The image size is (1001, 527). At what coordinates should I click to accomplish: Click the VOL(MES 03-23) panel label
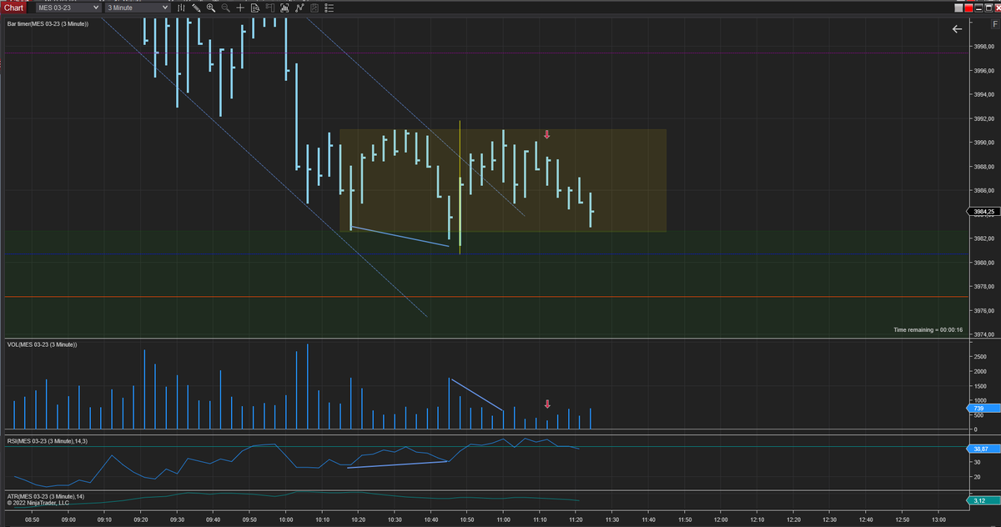point(42,344)
